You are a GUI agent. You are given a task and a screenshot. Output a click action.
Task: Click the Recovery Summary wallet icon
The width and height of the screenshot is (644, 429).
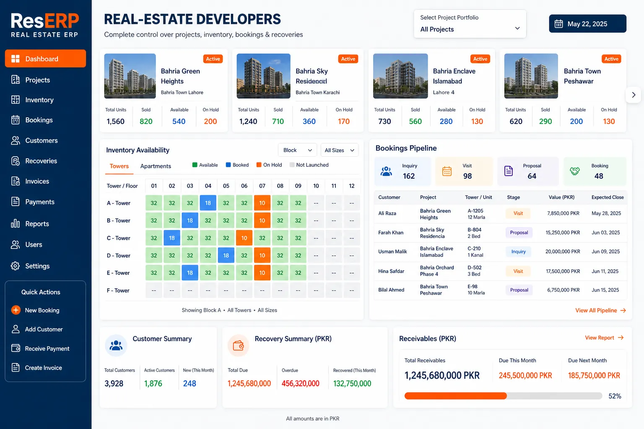coord(239,345)
